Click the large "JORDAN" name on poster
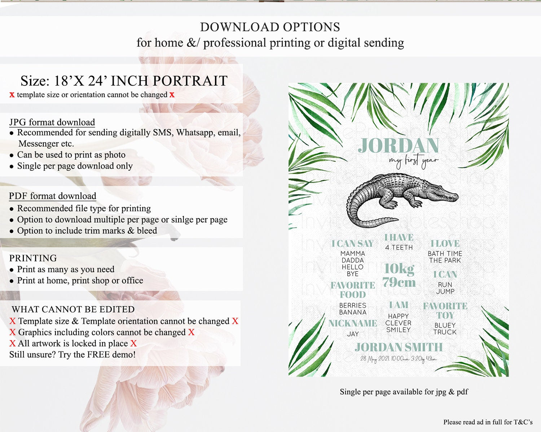 click(x=398, y=146)
